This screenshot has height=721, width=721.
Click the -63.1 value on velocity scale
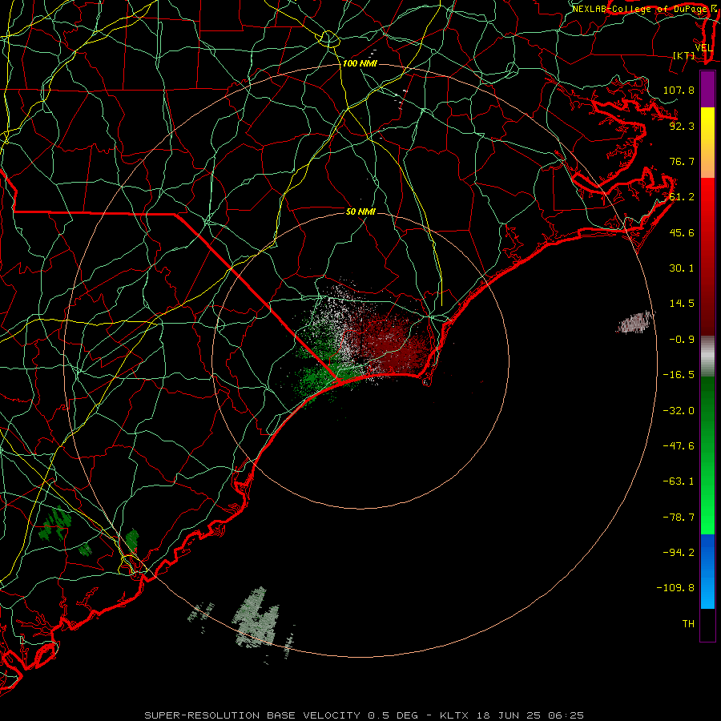(x=679, y=481)
